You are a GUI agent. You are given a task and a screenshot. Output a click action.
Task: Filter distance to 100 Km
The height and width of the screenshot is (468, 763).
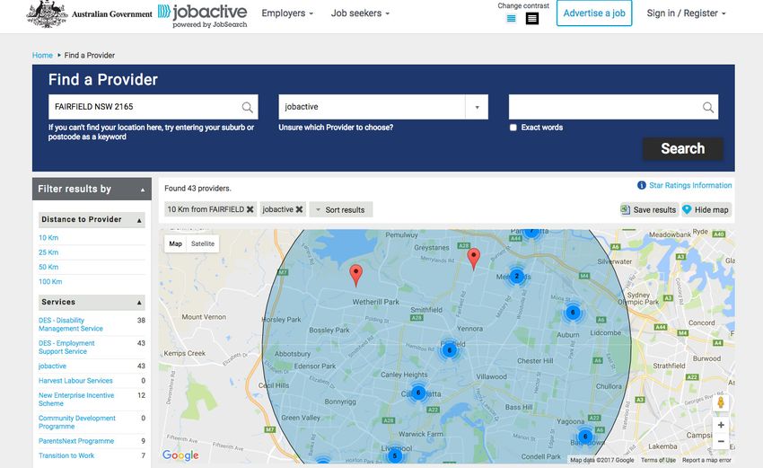click(x=50, y=281)
